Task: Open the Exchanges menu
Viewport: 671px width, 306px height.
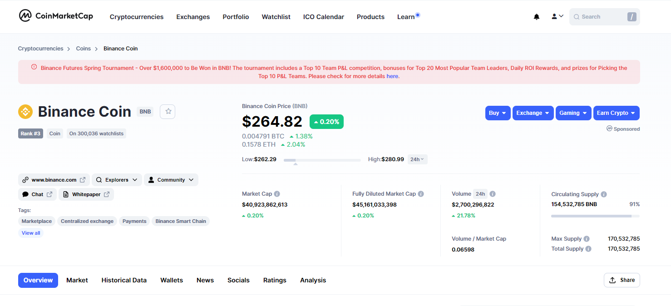Action: (x=193, y=17)
